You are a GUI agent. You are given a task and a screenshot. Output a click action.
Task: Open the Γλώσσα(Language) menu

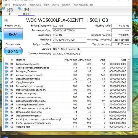tap(83, 5)
